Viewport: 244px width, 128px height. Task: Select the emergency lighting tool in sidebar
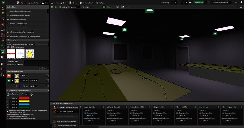click(3, 52)
